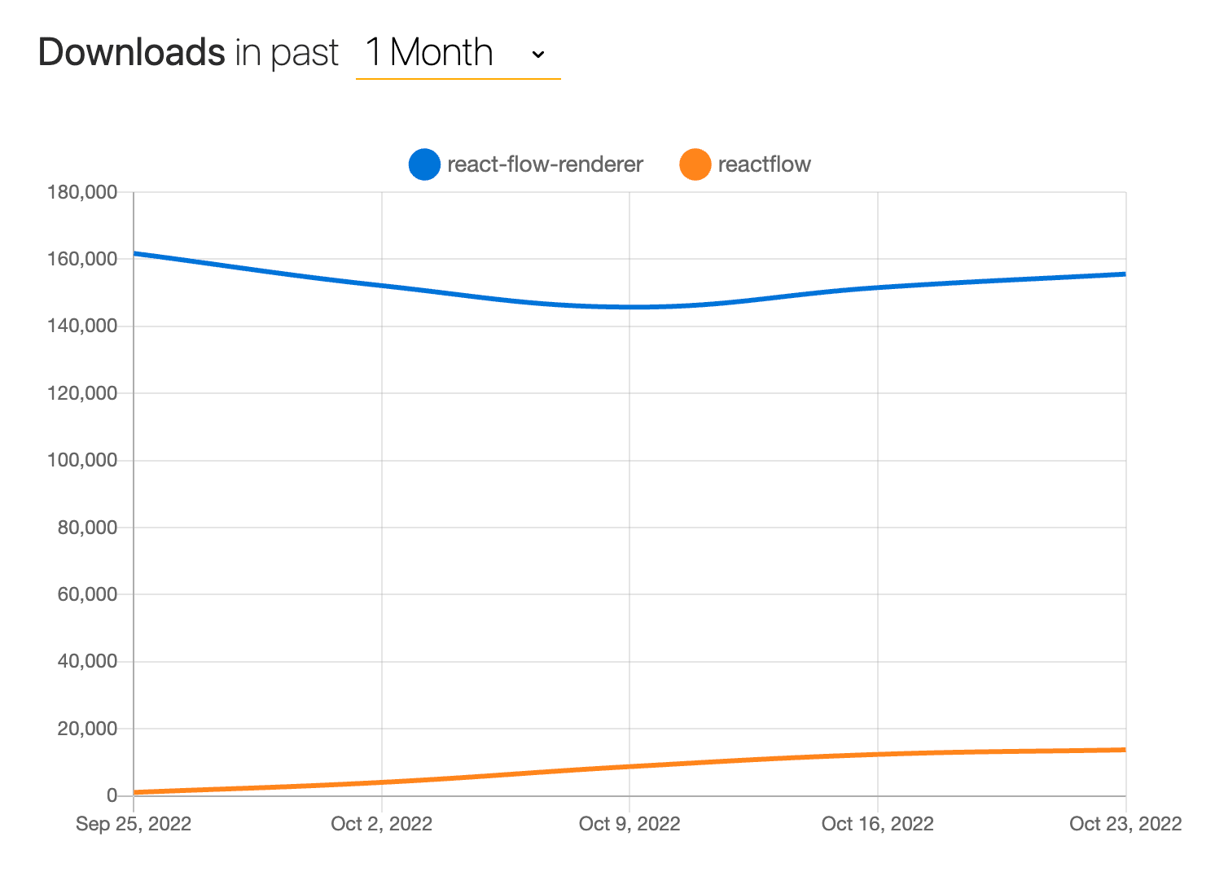Click the reactflow legend label text

click(x=765, y=164)
